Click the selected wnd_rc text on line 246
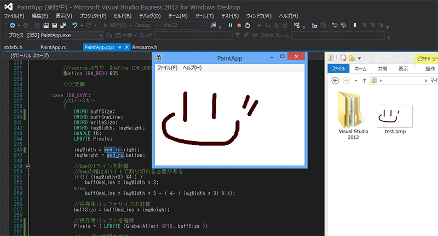438x236 pixels. (113, 150)
